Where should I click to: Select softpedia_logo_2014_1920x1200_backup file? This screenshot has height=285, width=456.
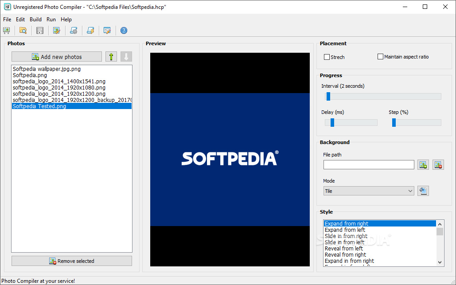click(72, 100)
